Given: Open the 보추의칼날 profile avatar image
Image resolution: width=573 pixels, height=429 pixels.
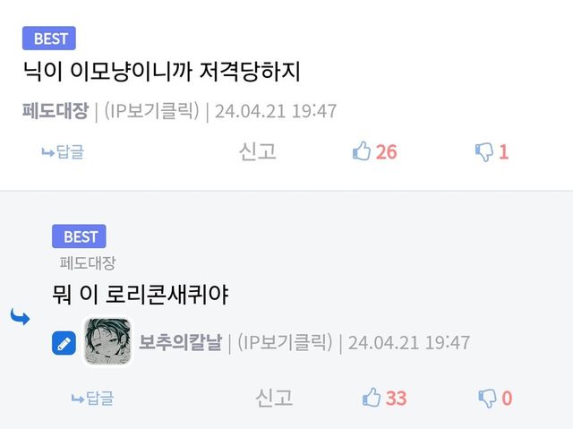Looking at the screenshot, I should pos(107,342).
